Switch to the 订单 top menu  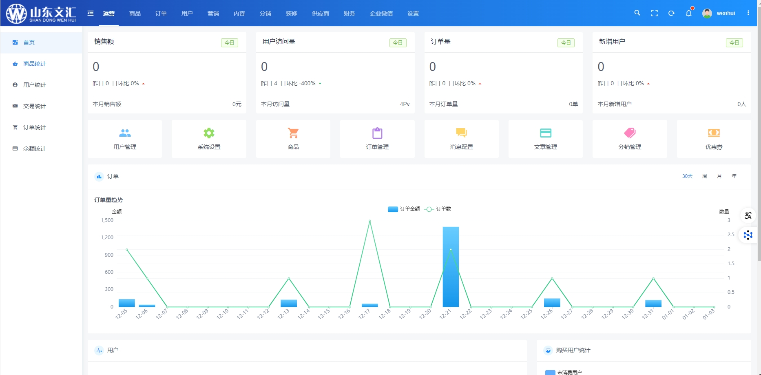161,13
